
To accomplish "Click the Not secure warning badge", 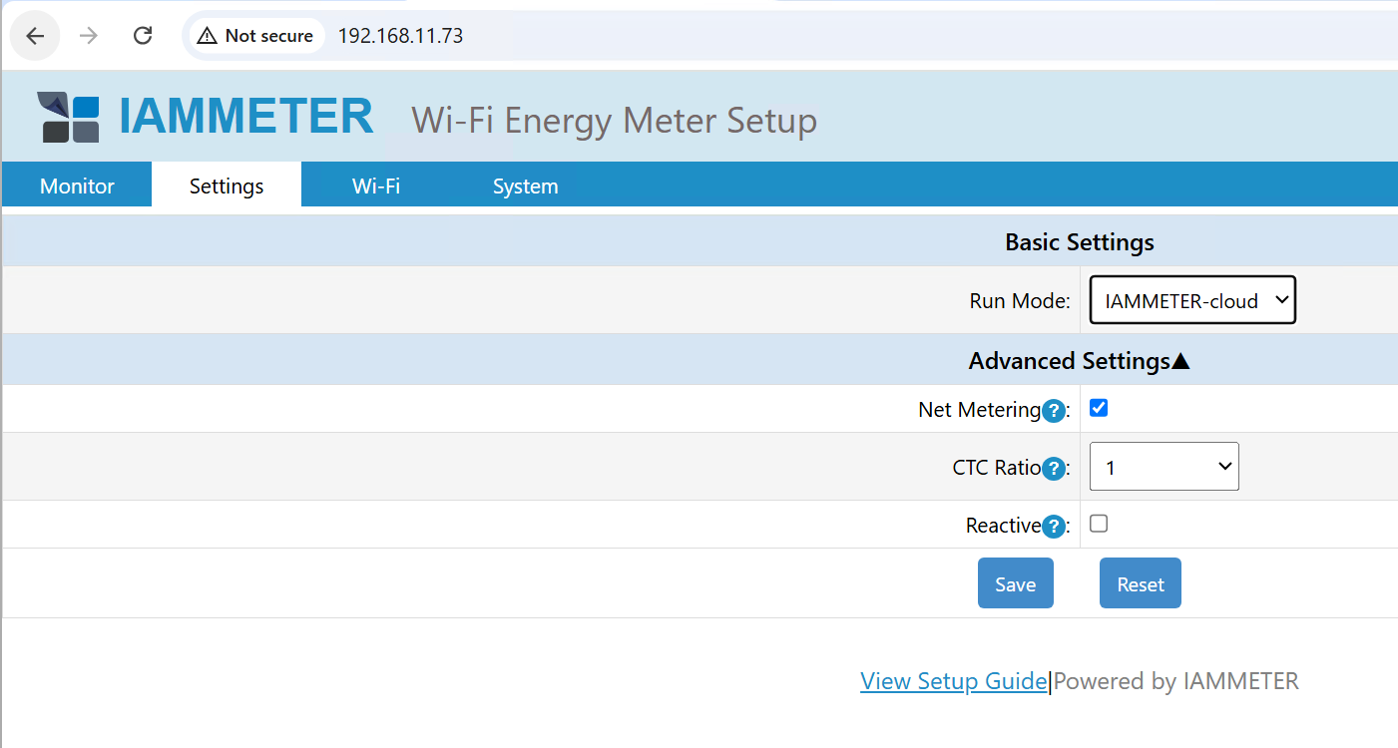I will point(255,36).
